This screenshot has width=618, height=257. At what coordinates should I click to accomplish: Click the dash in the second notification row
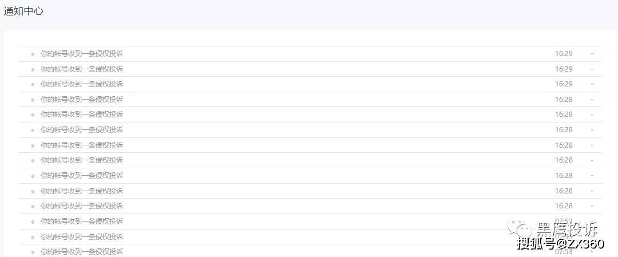click(592, 69)
